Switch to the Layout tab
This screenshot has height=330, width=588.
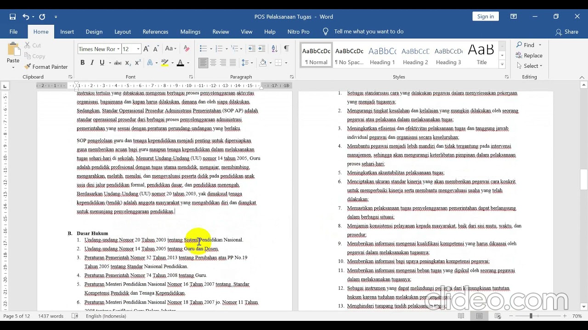tap(123, 32)
